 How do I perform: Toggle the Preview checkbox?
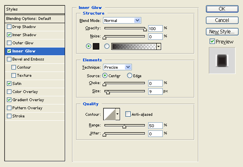(212, 41)
